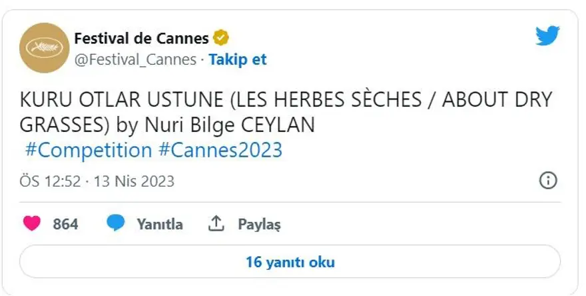This screenshot has width=586, height=296.
Task: Click the ÖS 12:52 timestamp
Action: [x=50, y=181]
